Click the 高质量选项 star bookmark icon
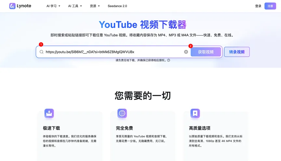281x161 pixels. click(195, 113)
